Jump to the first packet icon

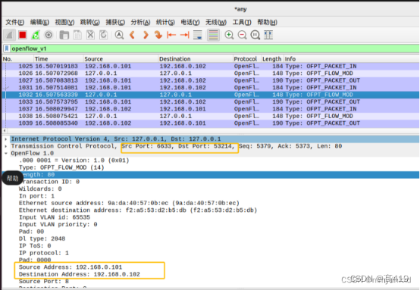[171, 35]
